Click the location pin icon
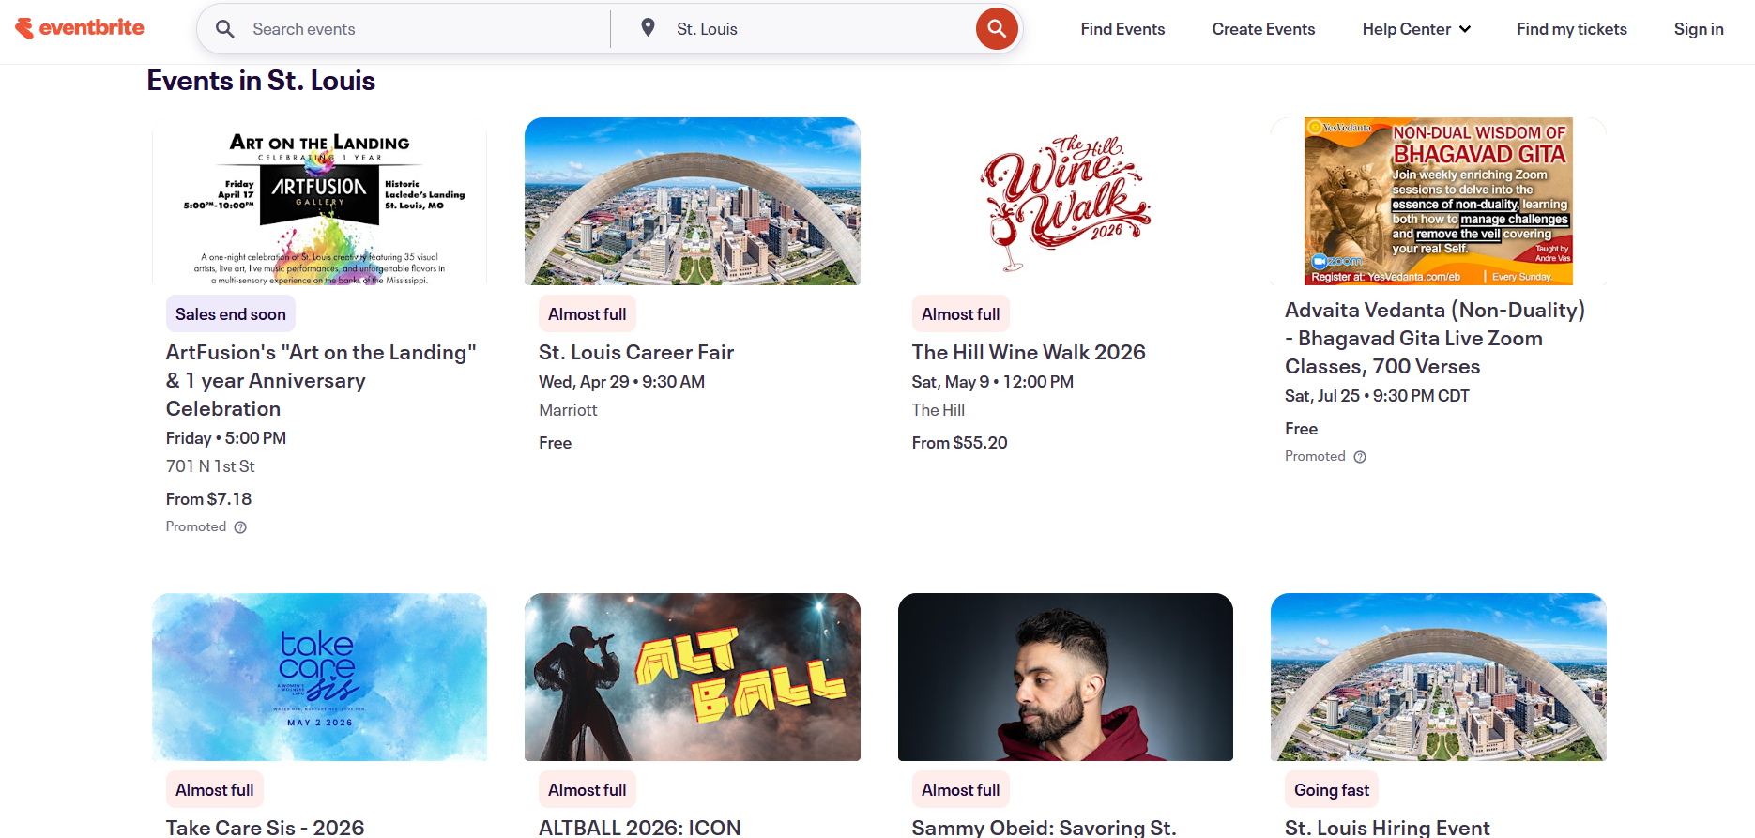Viewport: 1755px width, 838px height. tap(648, 28)
